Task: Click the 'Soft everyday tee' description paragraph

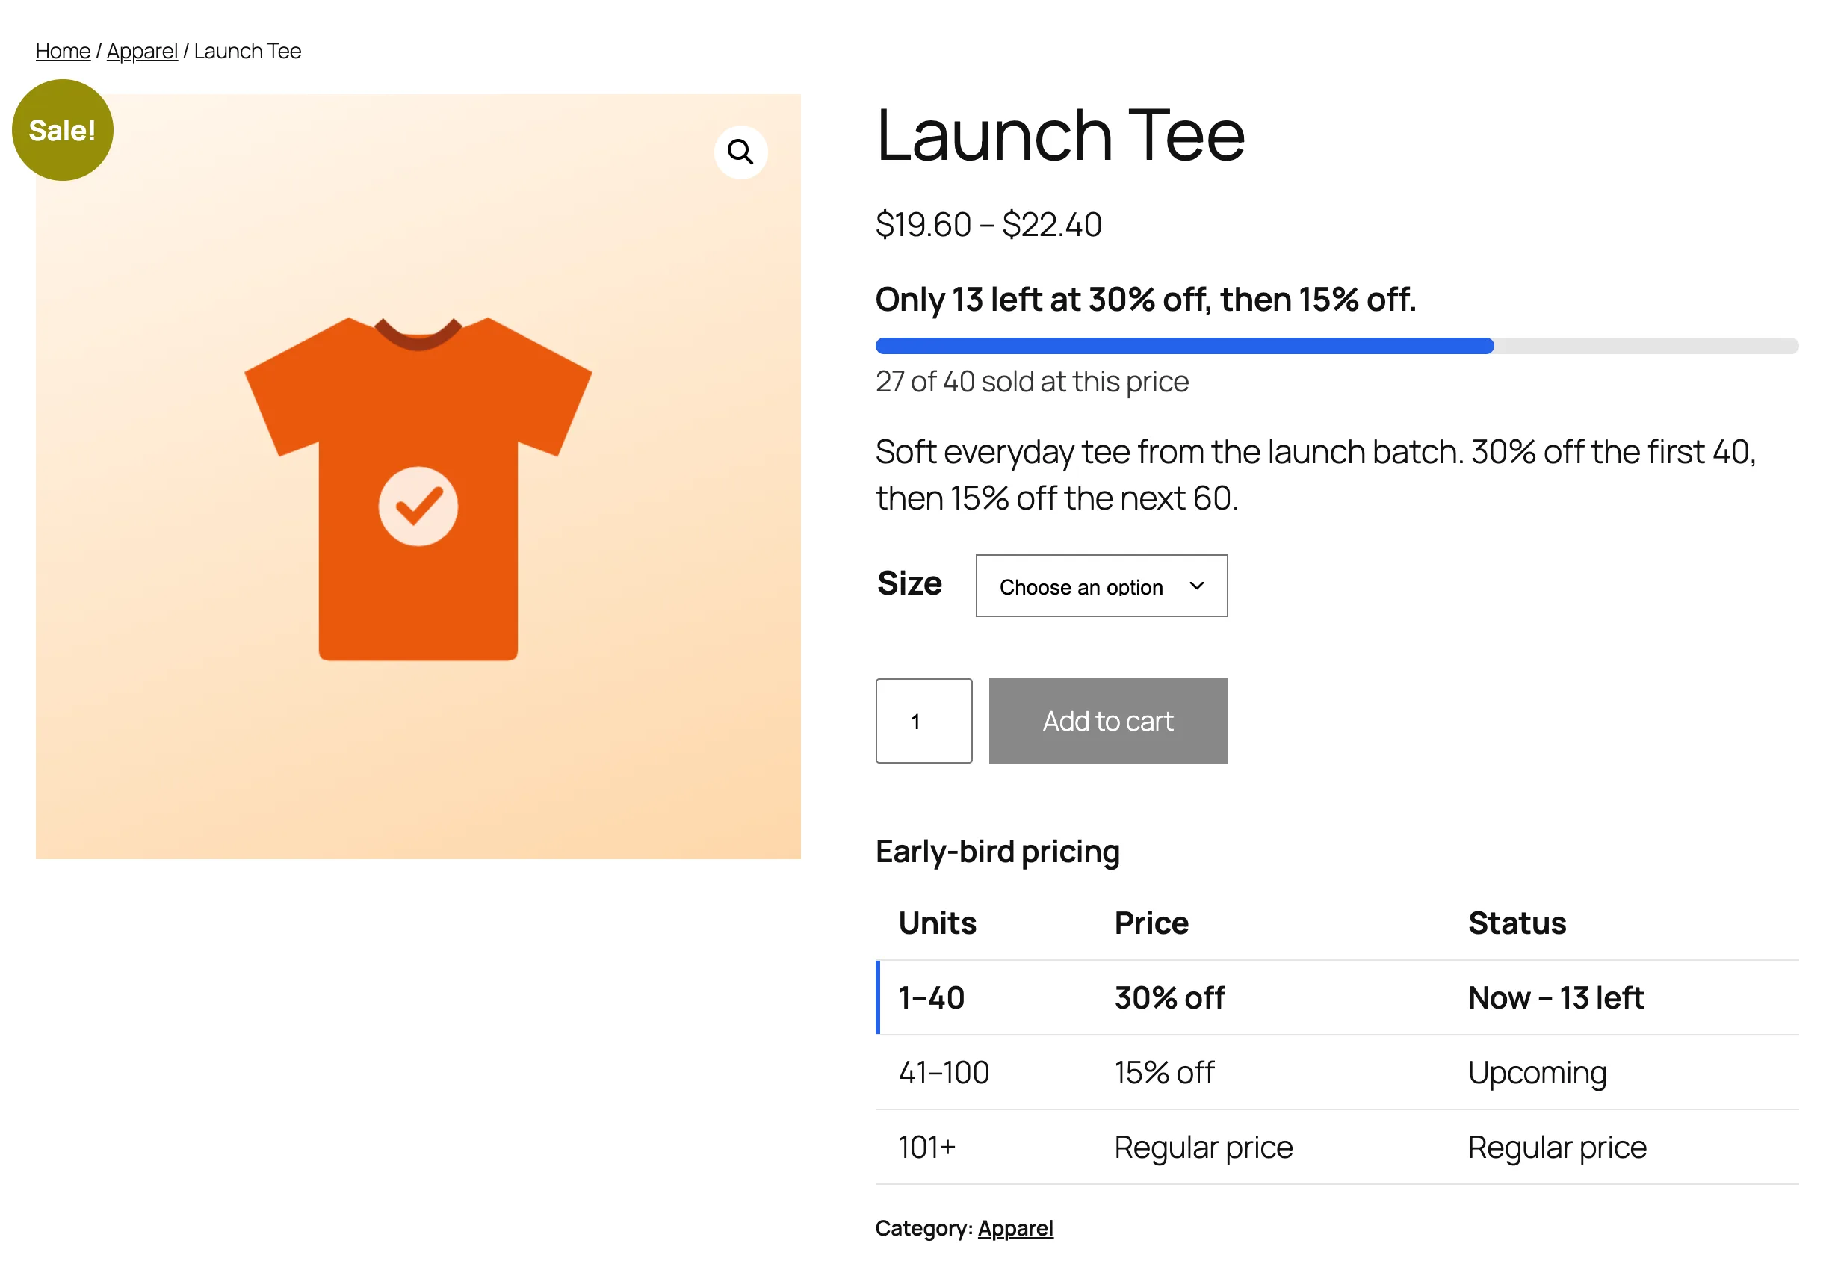Action: click(1316, 475)
